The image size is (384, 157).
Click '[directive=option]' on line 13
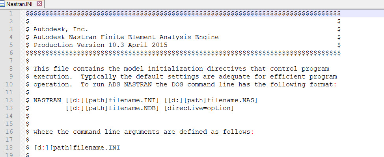click(x=199, y=108)
